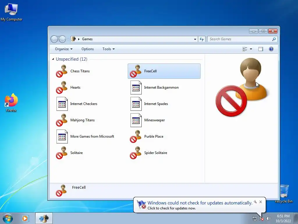Image resolution: width=298 pixels, height=224 pixels.
Task: Select the Chess Titans blocked game icon
Action: click(62, 71)
